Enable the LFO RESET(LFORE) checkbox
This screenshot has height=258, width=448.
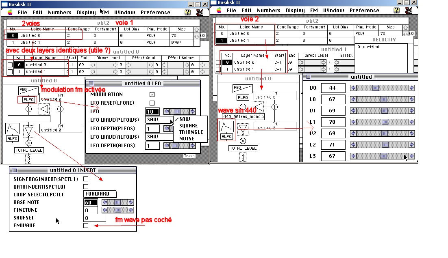coord(152,103)
